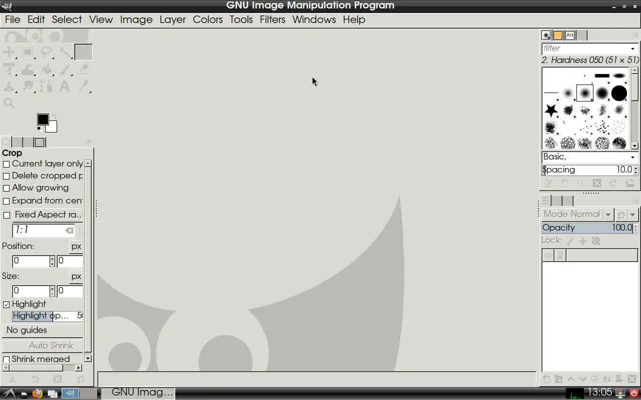The width and height of the screenshot is (641, 400).
Task: Disable the Highlight checkbox
Action: pyautogui.click(x=7, y=304)
